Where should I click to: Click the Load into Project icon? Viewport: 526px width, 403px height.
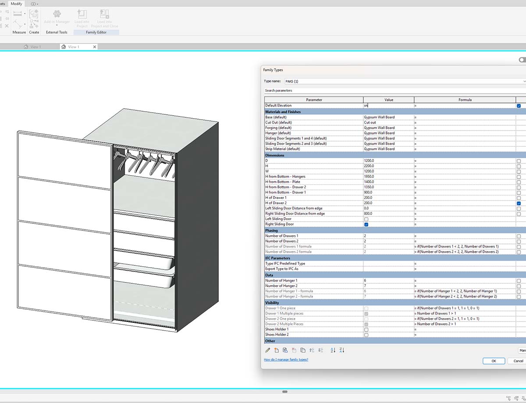pyautogui.click(x=82, y=14)
